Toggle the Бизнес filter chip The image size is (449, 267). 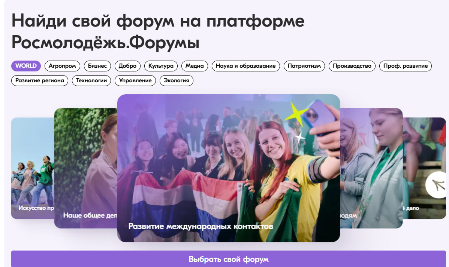pyautogui.click(x=97, y=66)
